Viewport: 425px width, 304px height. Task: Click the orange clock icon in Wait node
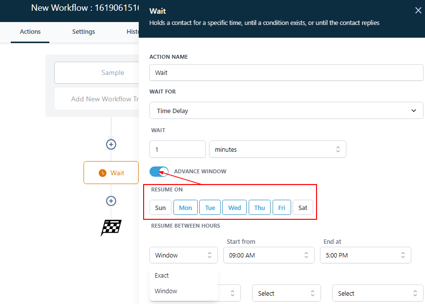pos(103,173)
